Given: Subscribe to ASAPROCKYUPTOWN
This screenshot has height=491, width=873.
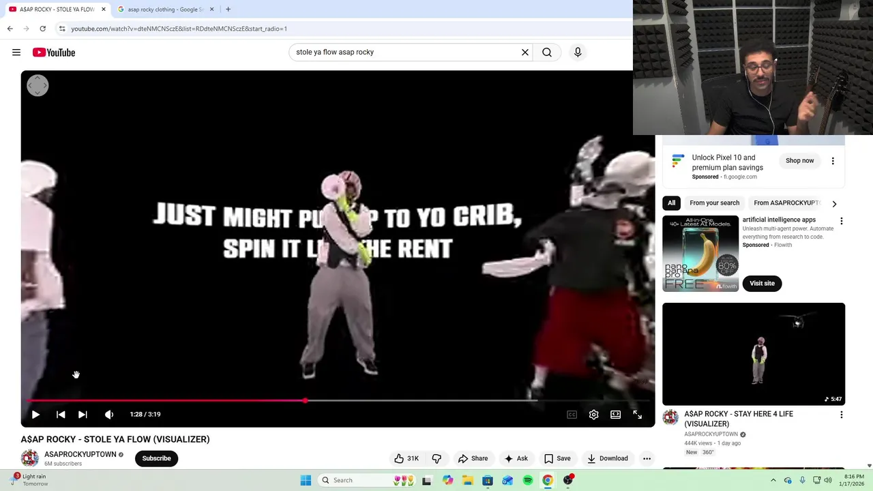Looking at the screenshot, I should 156,458.
